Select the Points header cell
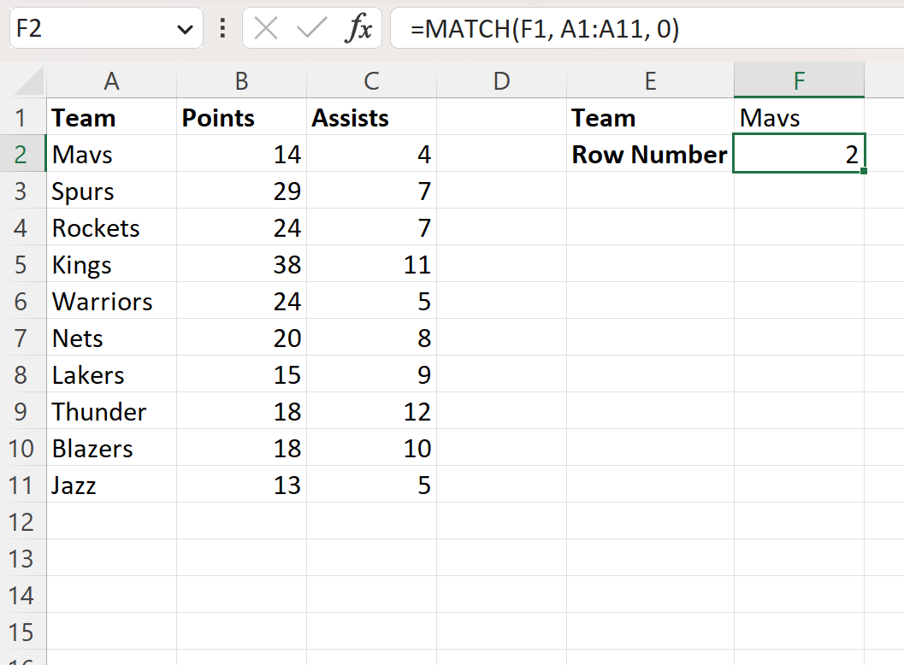Screen dimensions: 904x665 click(241, 117)
